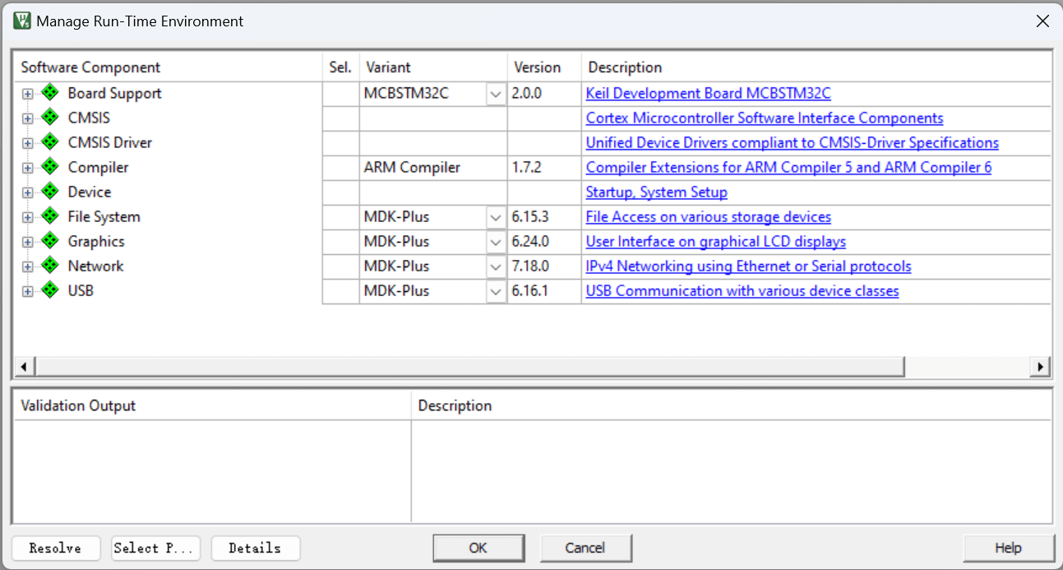1063x570 pixels.
Task: Click the Description header in validation pane
Action: [x=731, y=405]
